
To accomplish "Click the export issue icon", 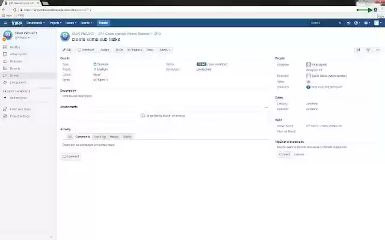I will 368,50.
